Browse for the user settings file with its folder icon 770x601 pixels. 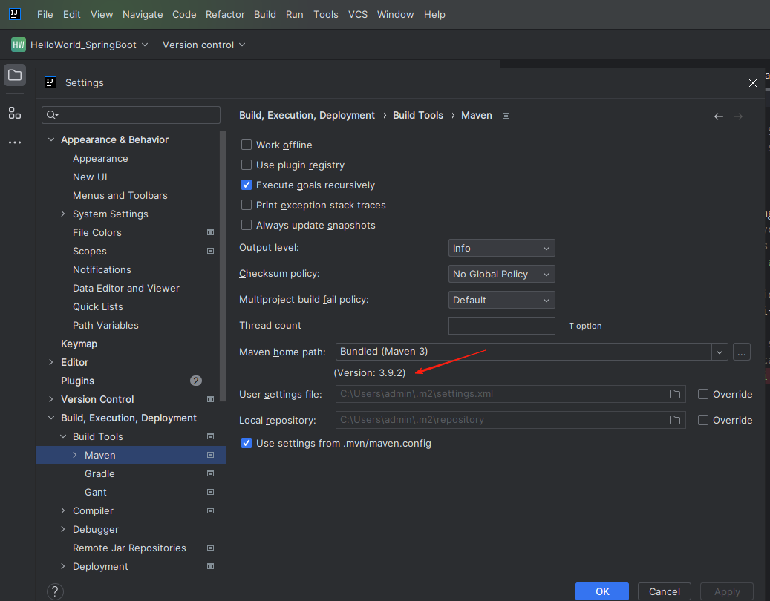(675, 394)
